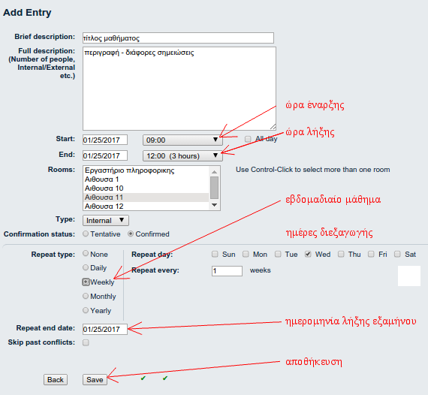Screen dimensions: 428x395
Task: Click the Rooms list scroll up arrow
Action: pyautogui.click(x=214, y=172)
